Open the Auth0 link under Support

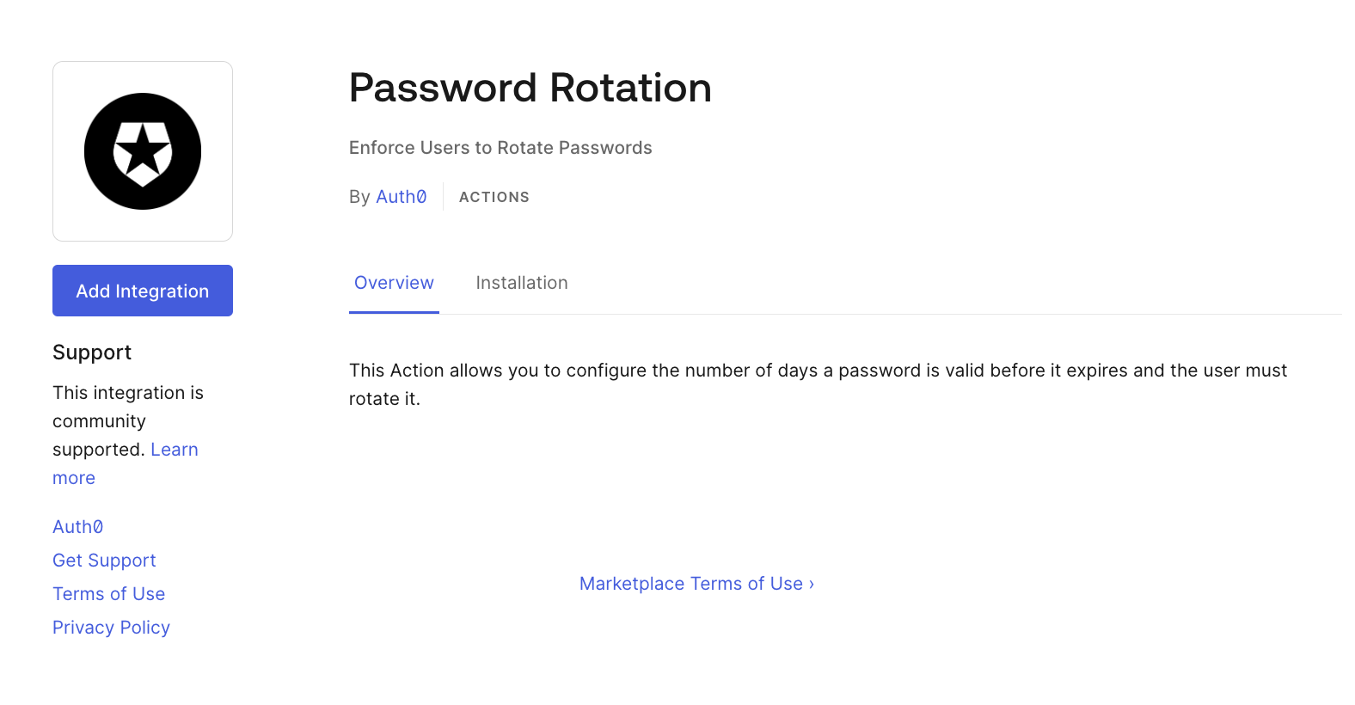click(x=77, y=527)
